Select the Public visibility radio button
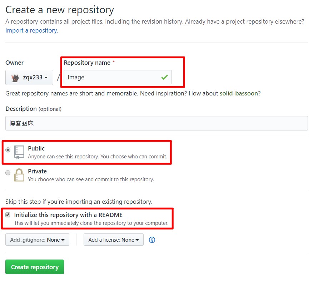The height and width of the screenshot is (286, 313). (8, 150)
